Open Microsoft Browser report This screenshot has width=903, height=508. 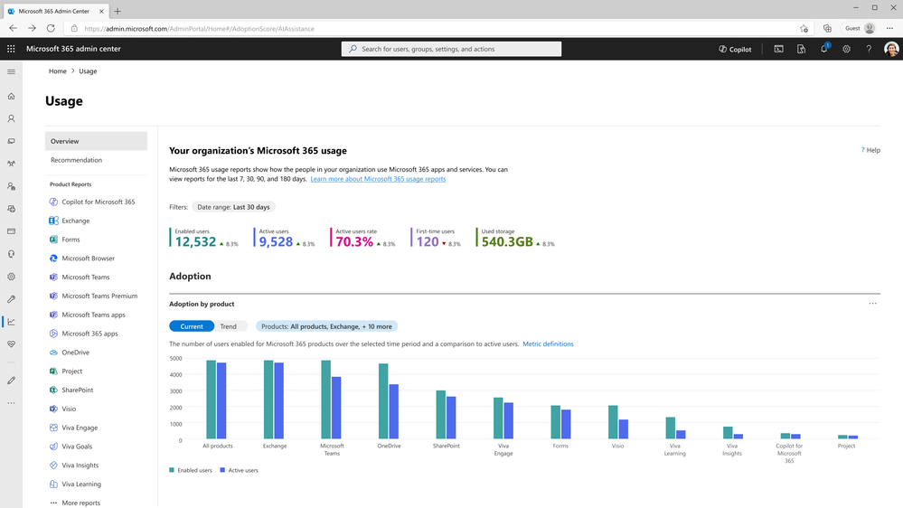point(81,258)
